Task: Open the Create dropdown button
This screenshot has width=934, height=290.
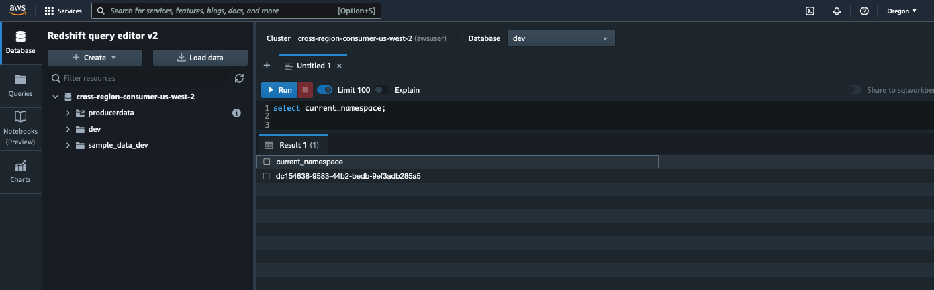Action: point(95,58)
